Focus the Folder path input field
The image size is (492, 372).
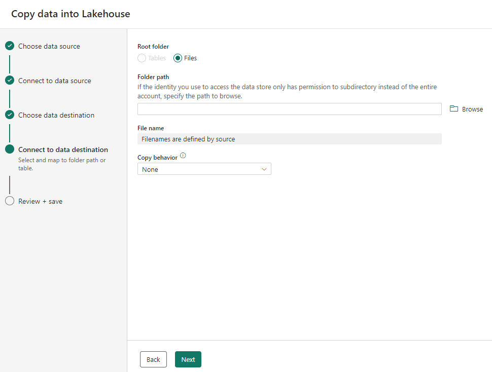click(x=289, y=109)
